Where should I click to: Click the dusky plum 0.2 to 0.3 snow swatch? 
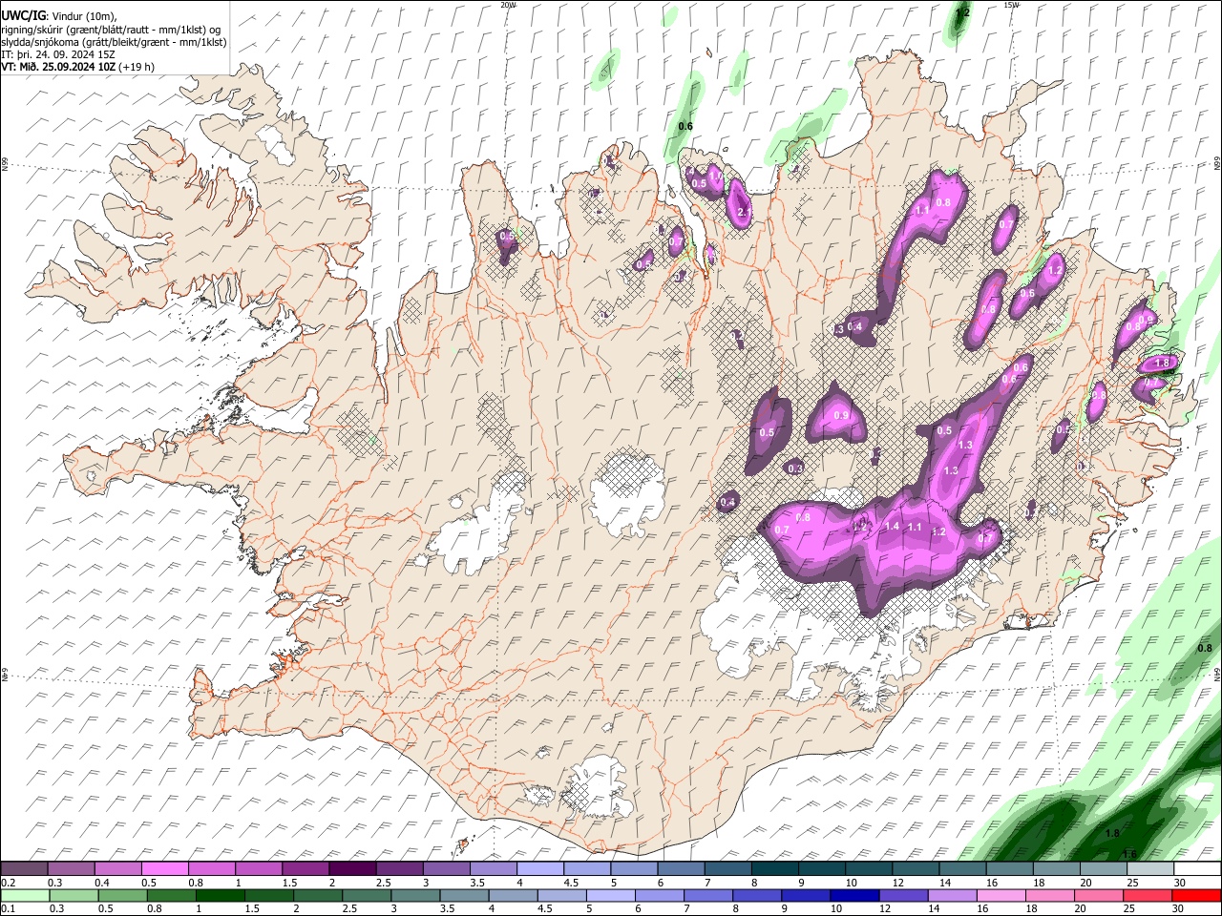24,869
